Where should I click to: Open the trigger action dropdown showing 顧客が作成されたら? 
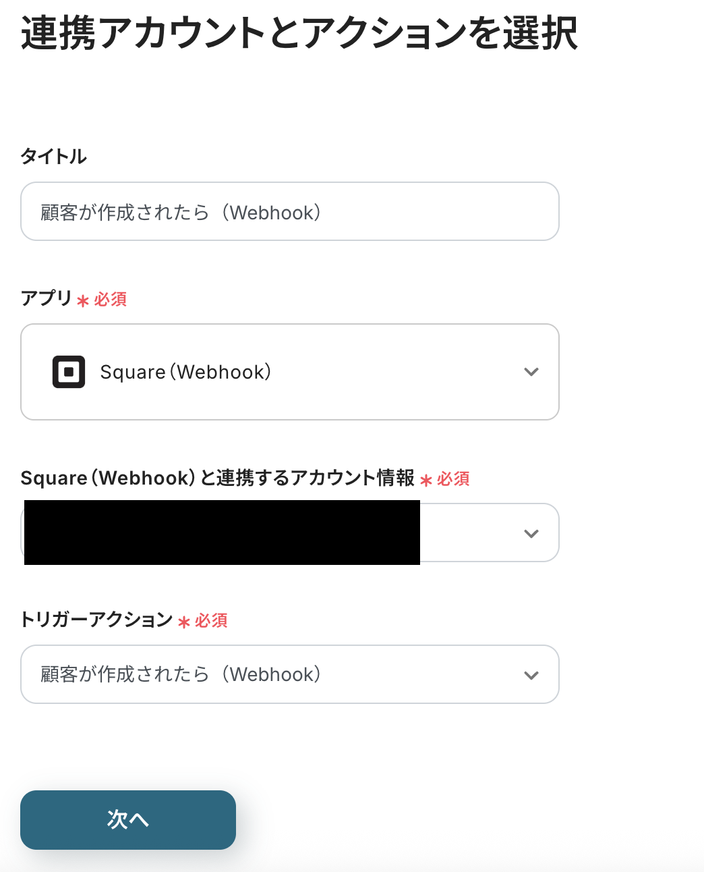coord(290,675)
